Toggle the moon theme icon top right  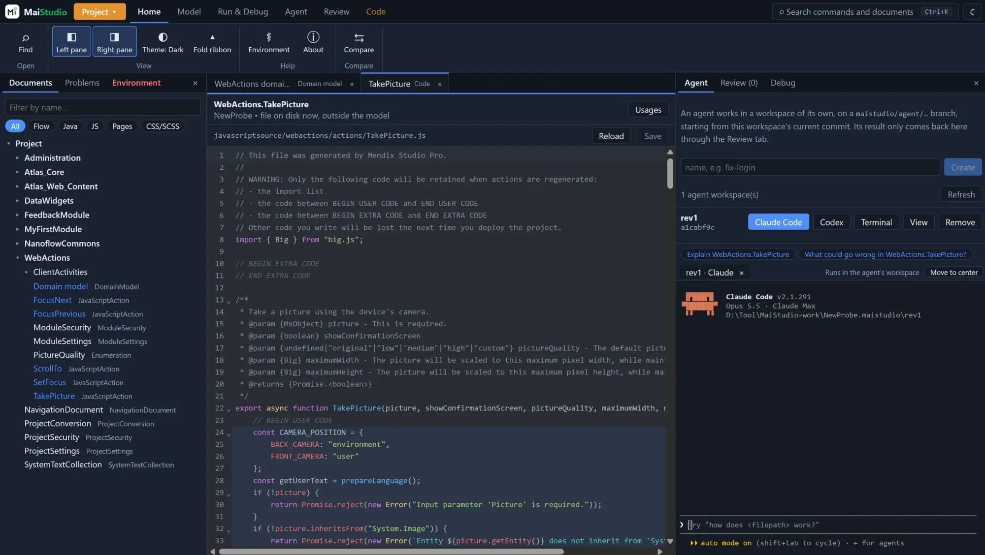(x=972, y=12)
